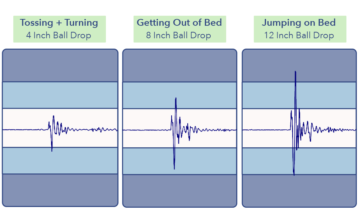Click the top dark band of the Tossing chart

(60, 65)
